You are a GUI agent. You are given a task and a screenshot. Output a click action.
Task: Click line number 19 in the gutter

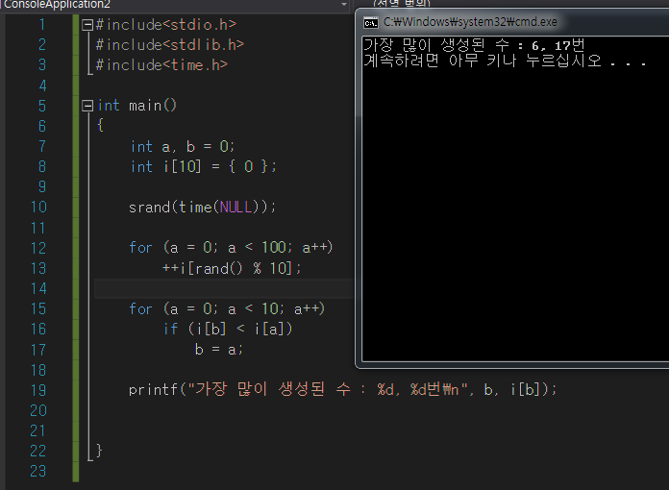pos(38,390)
